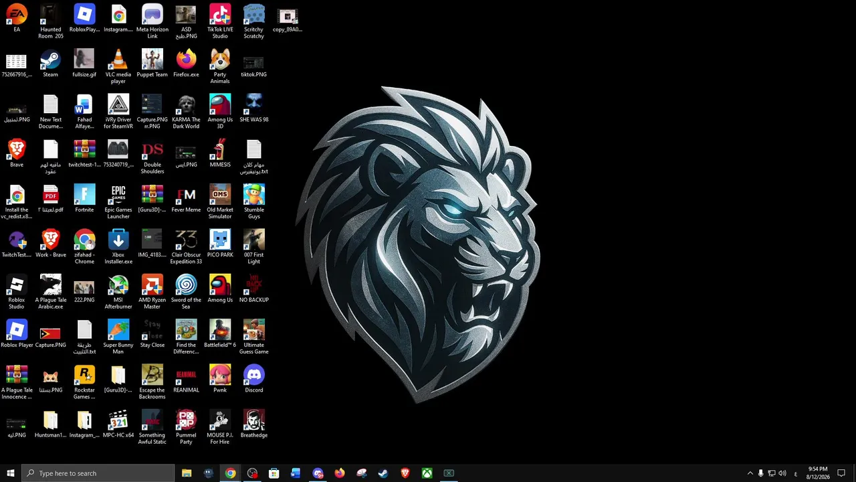Open the volume control in system tray
856x482 pixels.
tap(782, 473)
